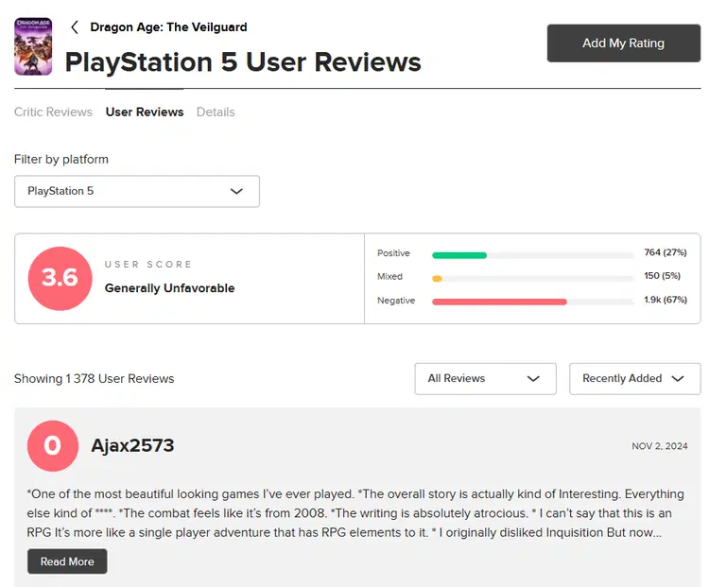
Task: Open the Dragon Age cover art thumbnail
Action: coord(33,46)
